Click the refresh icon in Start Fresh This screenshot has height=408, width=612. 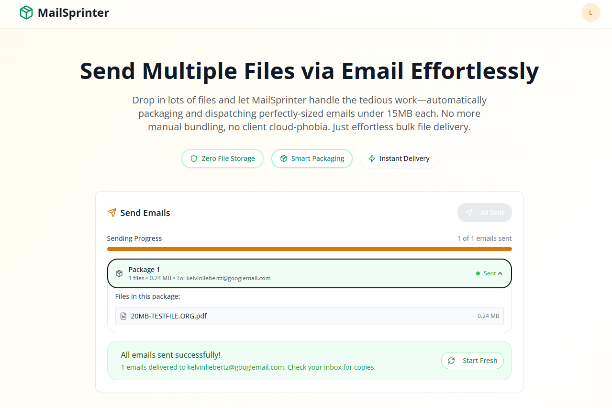coord(451,361)
